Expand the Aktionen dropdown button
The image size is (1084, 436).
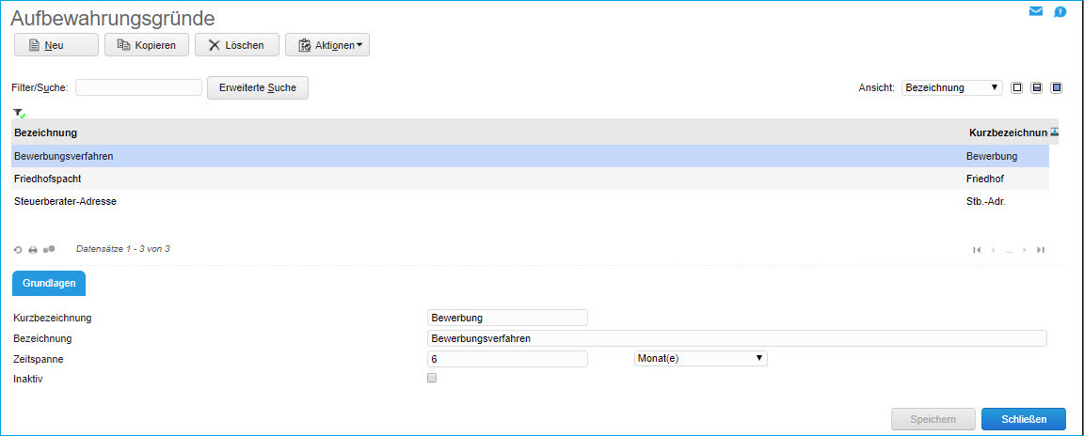tap(327, 45)
